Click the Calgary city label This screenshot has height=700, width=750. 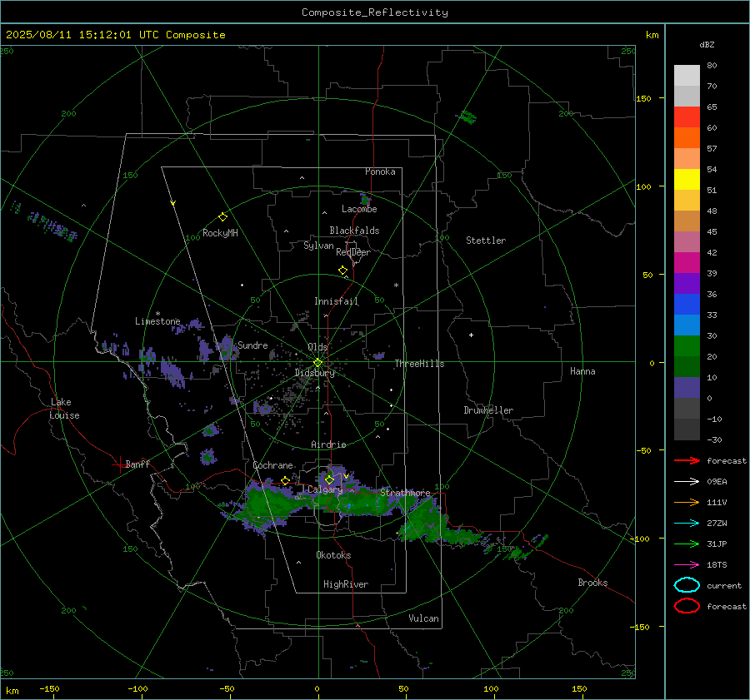coord(325,489)
